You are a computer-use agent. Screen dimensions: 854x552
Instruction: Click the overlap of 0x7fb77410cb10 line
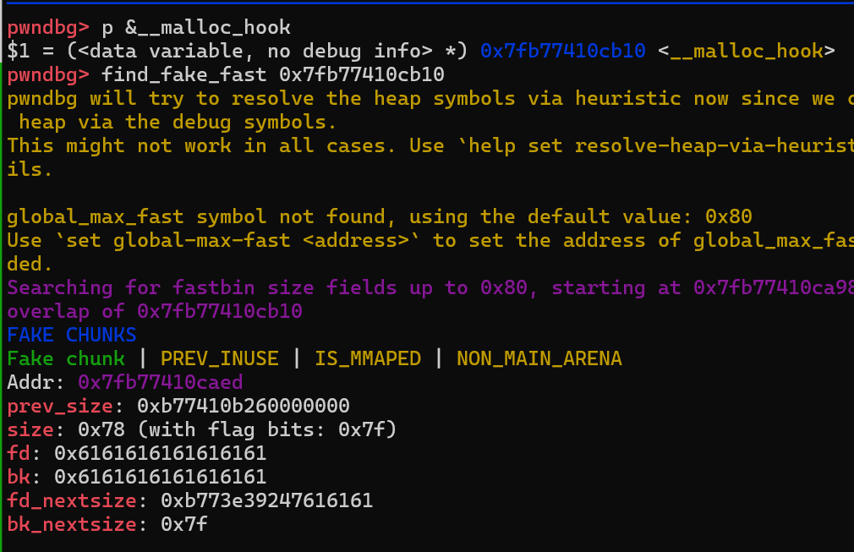(155, 311)
